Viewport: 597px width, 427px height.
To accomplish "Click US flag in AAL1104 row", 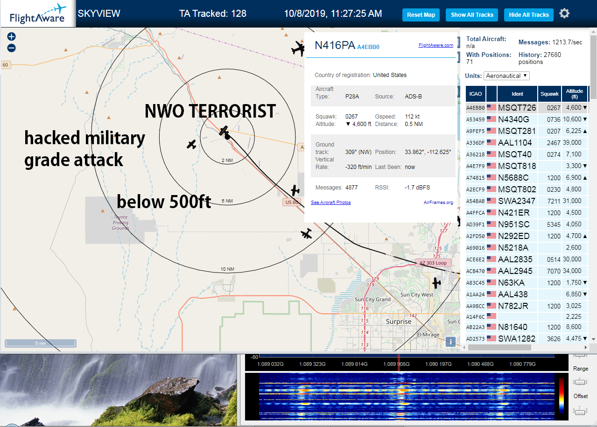I will [492, 143].
